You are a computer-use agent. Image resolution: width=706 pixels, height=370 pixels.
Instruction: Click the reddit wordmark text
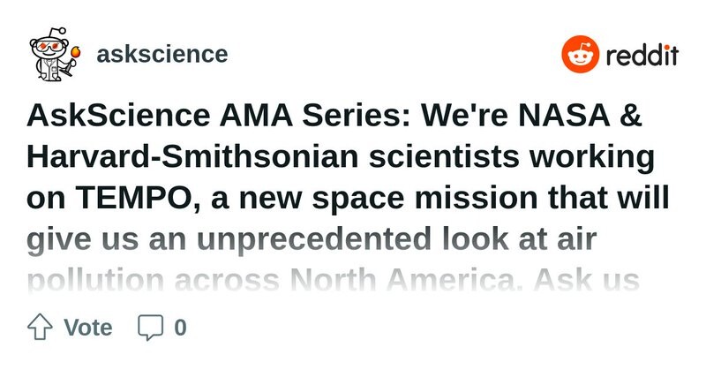point(642,57)
